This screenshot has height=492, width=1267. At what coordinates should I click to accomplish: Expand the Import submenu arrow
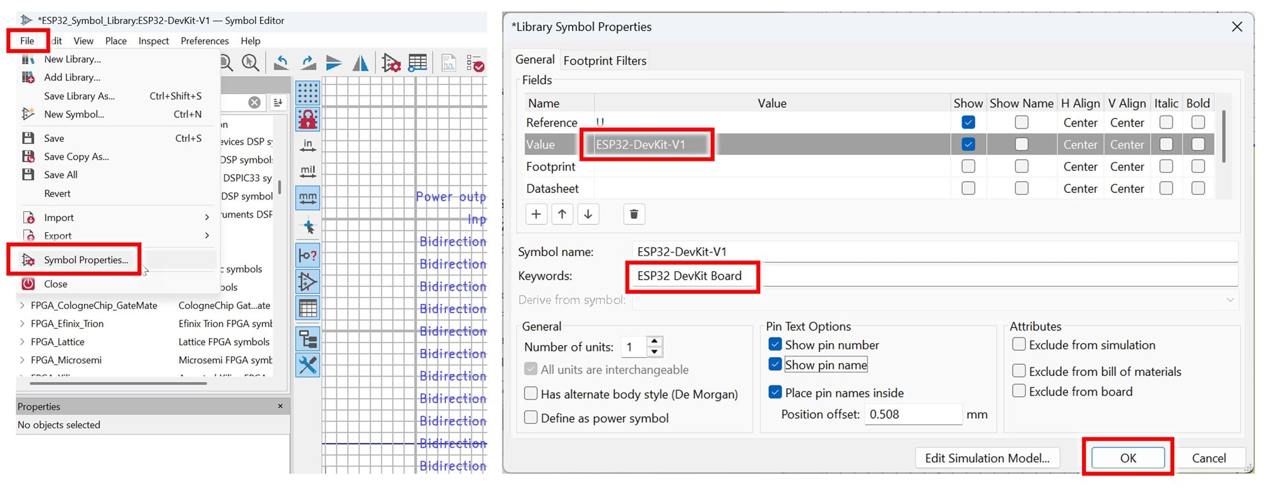[x=206, y=218]
